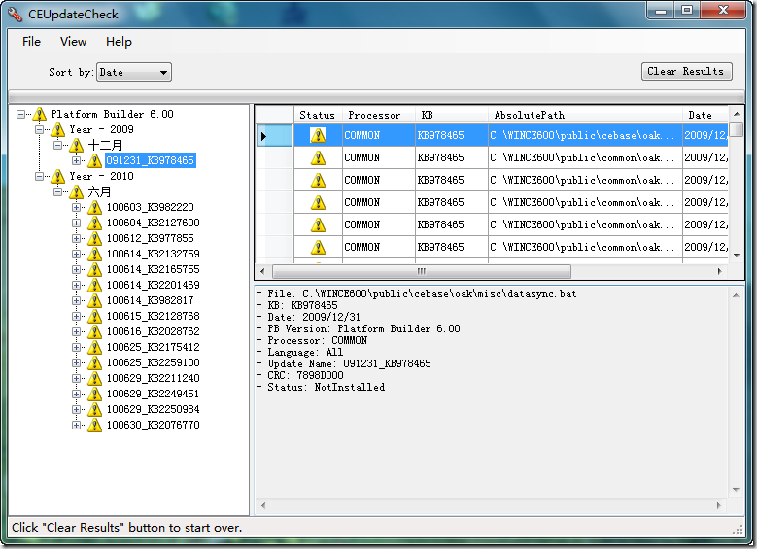Click warning icon beside 100614_KB982817
This screenshot has width=757, height=549.
[x=94, y=301]
